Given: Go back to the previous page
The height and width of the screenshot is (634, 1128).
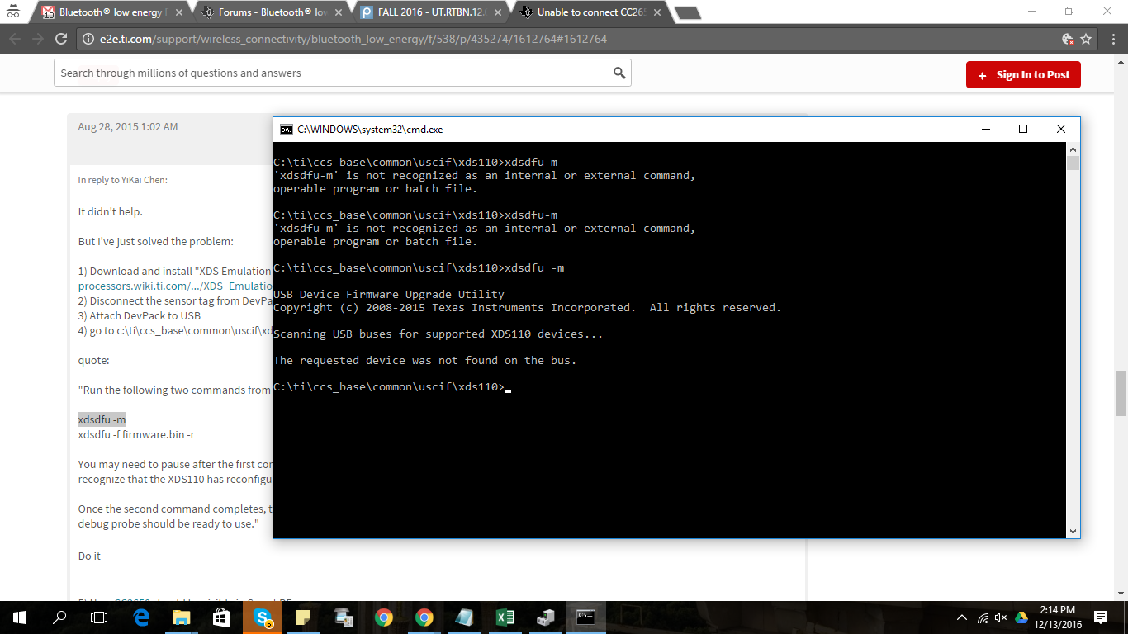Looking at the screenshot, I should point(15,39).
